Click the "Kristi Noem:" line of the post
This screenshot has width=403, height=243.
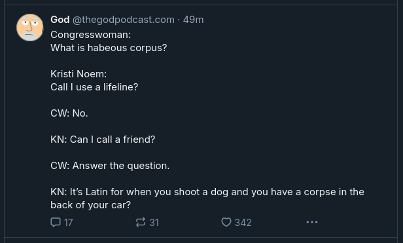79,74
